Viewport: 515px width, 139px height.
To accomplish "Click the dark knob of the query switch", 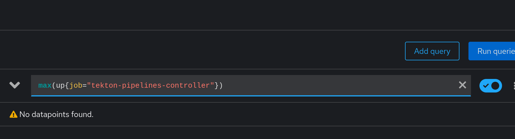I will coord(495,86).
